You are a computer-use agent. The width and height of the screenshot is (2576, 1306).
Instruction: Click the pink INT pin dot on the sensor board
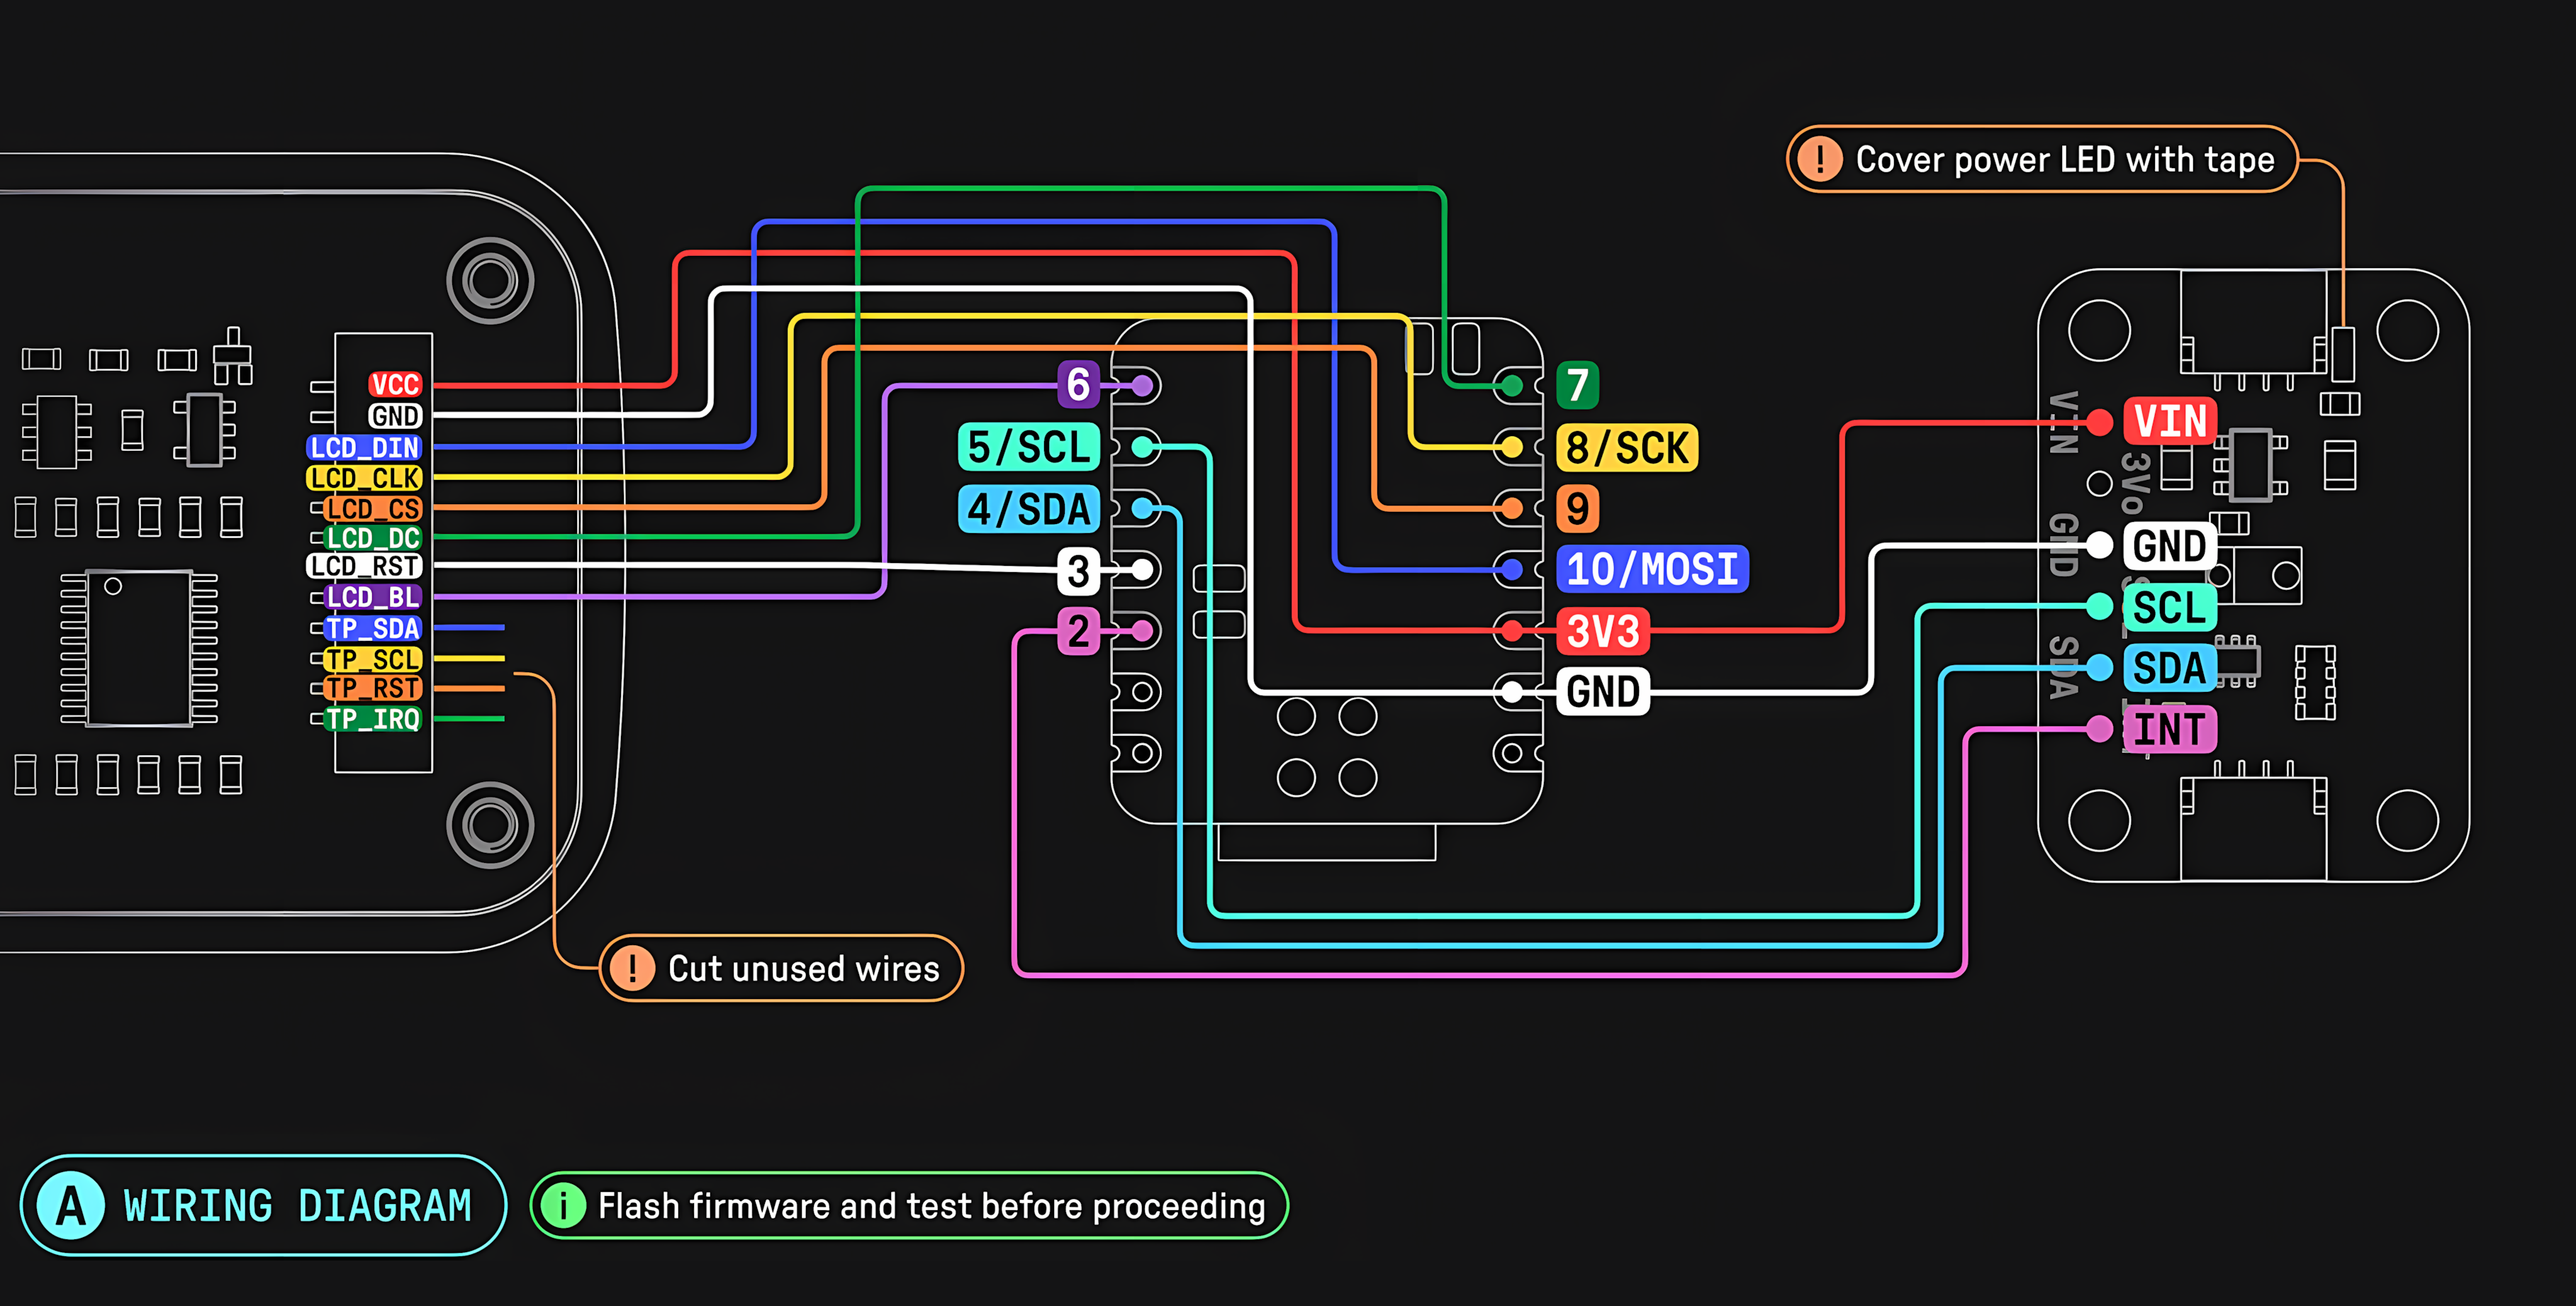point(2099,729)
